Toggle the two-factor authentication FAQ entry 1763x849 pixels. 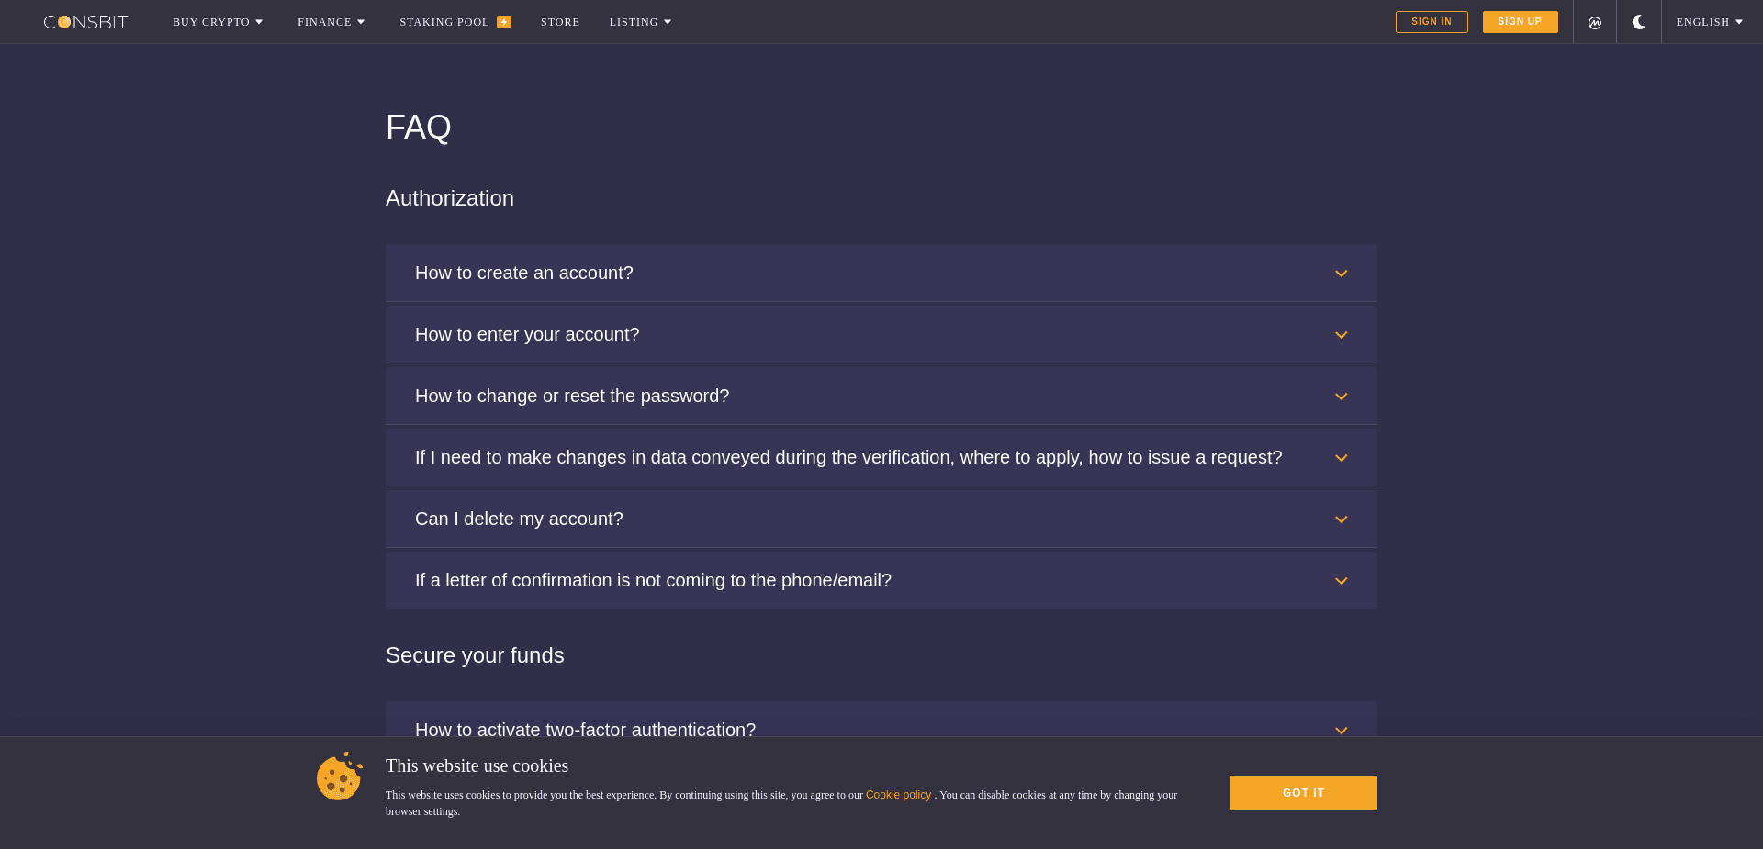881,729
